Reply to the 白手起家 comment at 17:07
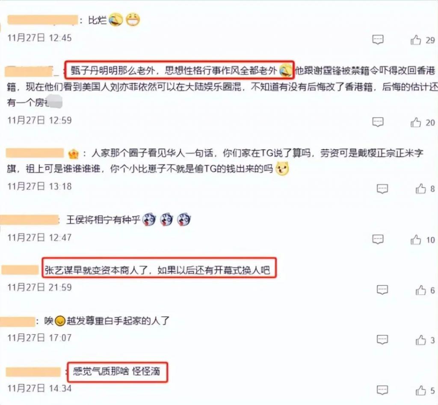The height and width of the screenshot is (405, 438). click(x=382, y=340)
